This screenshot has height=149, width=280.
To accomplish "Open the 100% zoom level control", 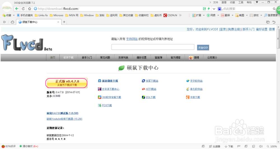I will (272, 146).
